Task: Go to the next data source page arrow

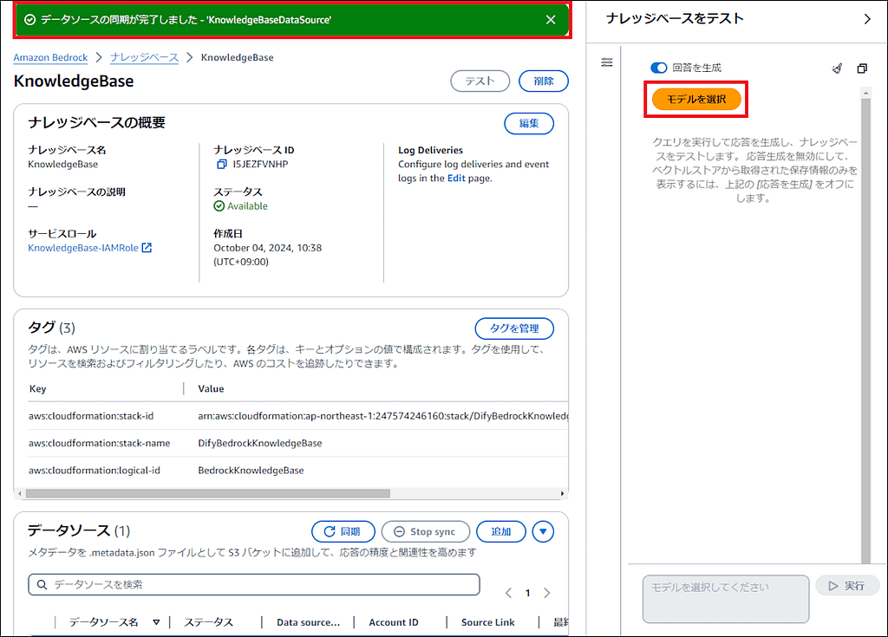Action: coord(546,594)
